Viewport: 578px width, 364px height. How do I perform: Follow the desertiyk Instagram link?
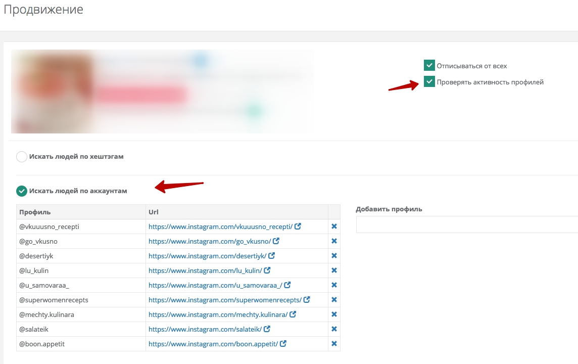[x=207, y=256]
